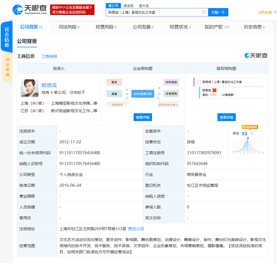Click the XXXX有限公司 center box
The height and width of the screenshot is (263, 277).
pyautogui.click(x=143, y=94)
